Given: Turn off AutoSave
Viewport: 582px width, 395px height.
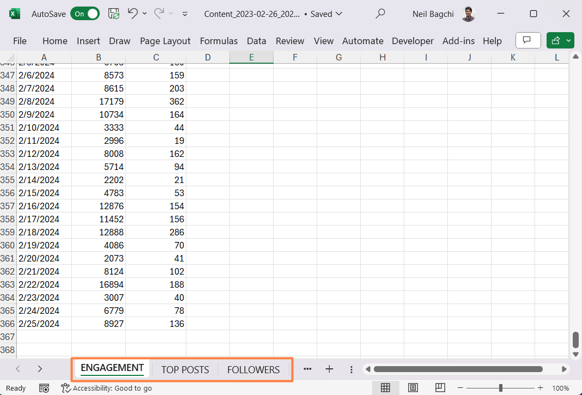Looking at the screenshot, I should click(85, 14).
